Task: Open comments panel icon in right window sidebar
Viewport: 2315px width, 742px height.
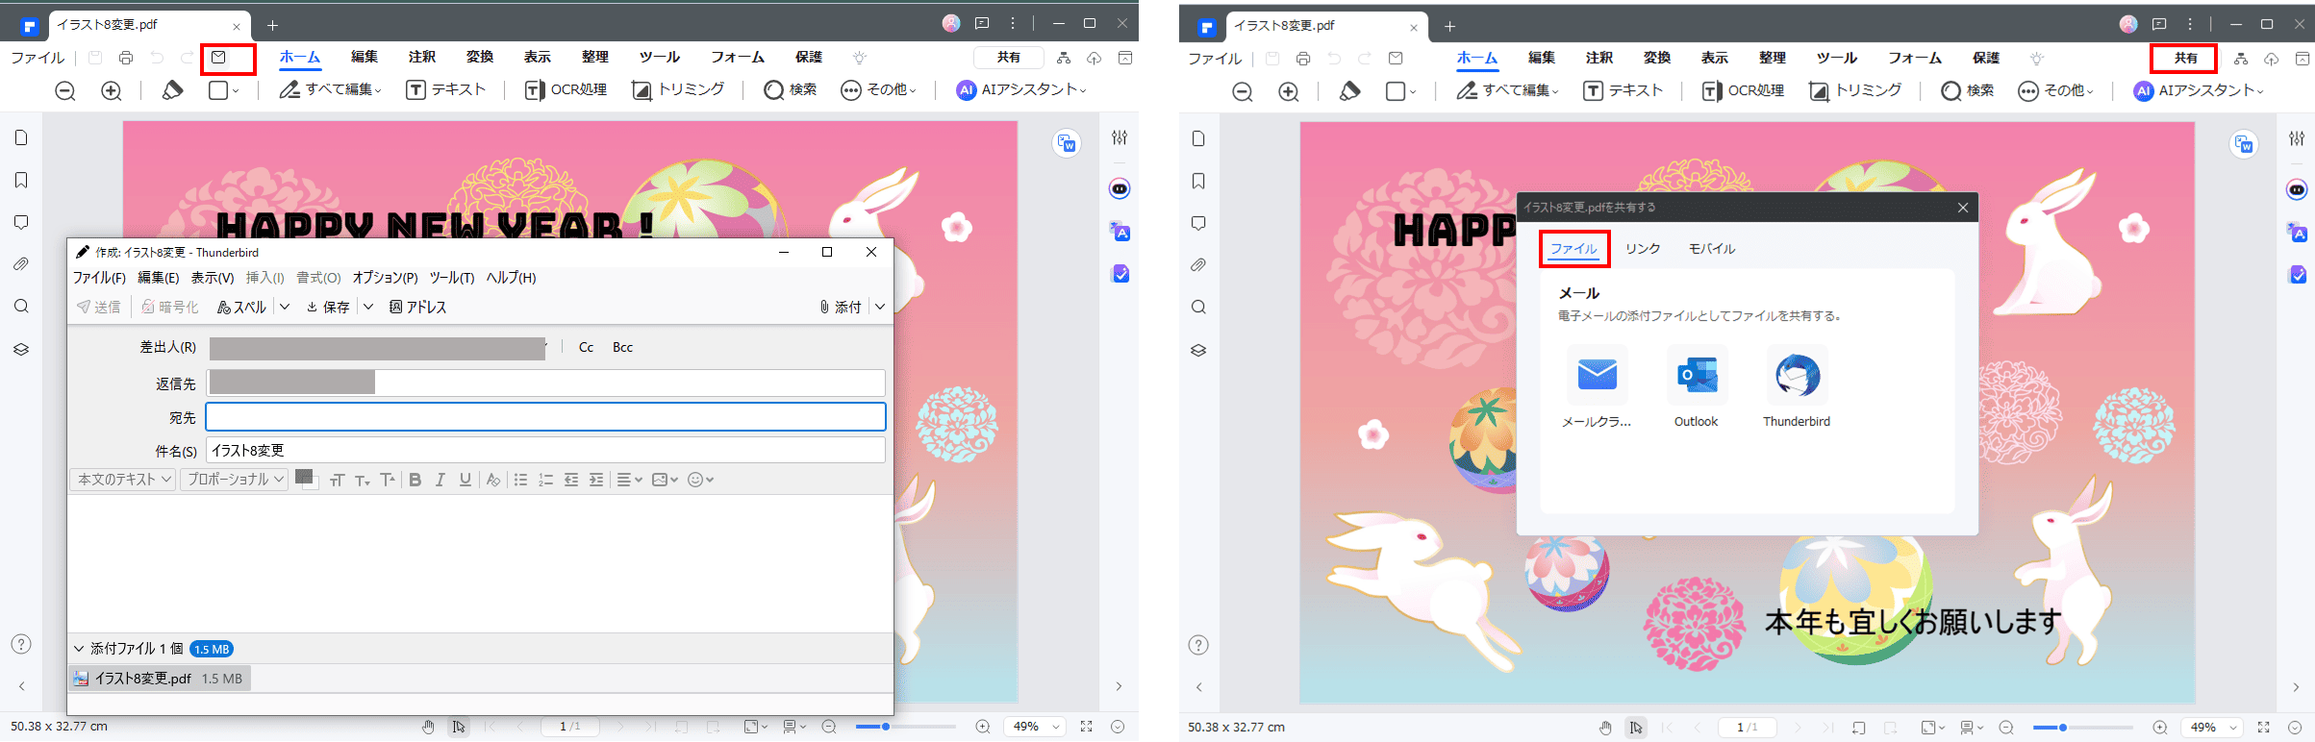Action: pyautogui.click(x=1198, y=223)
